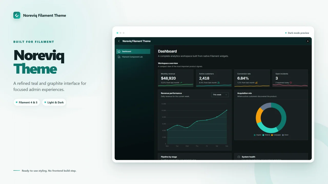Click the orange Campaigns donut segment

pos(259,116)
